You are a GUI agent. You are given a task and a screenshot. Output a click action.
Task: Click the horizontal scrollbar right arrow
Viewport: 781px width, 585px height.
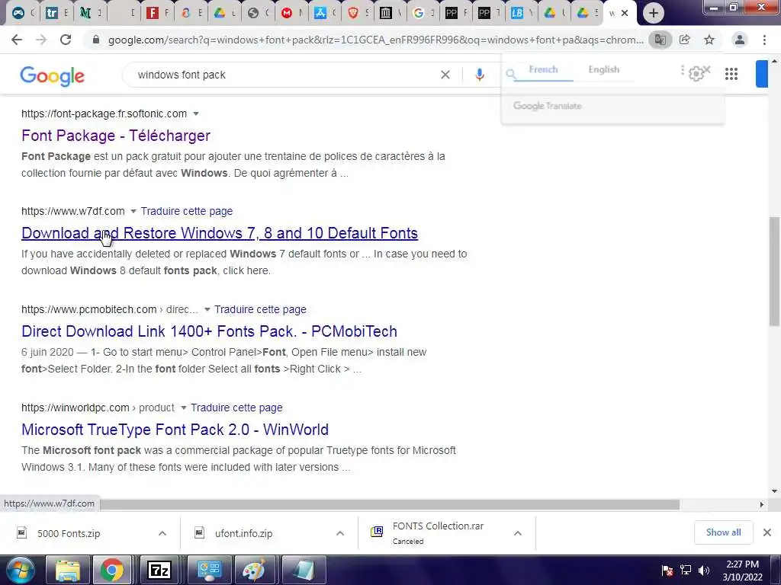click(762, 504)
